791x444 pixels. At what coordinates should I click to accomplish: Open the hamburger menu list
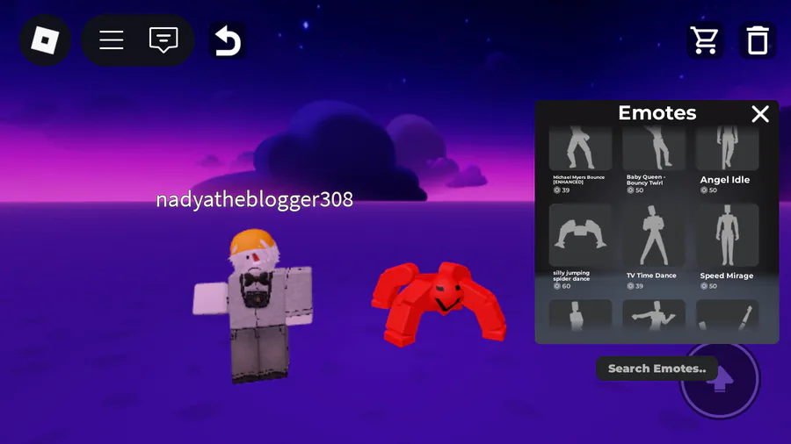(112, 40)
